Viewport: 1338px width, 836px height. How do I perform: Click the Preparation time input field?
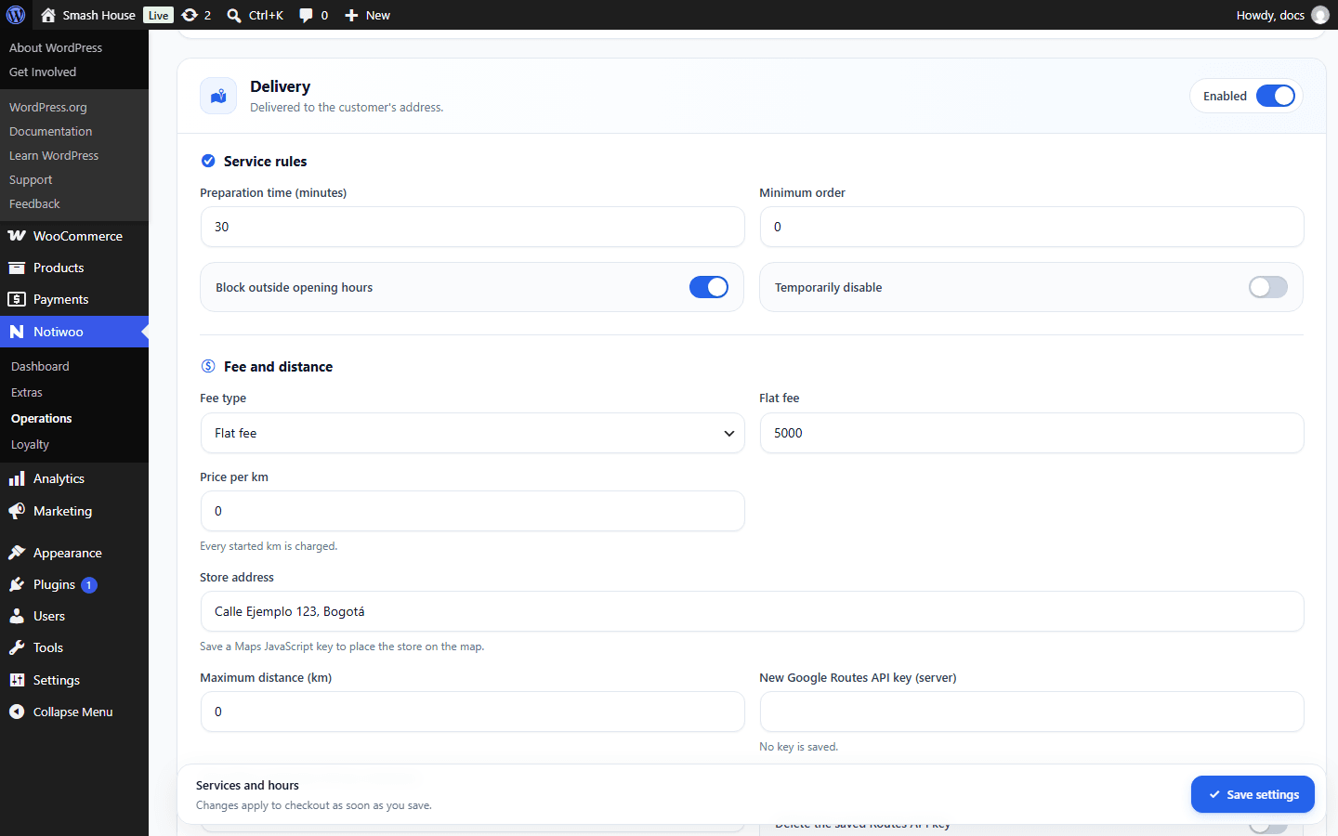473,227
